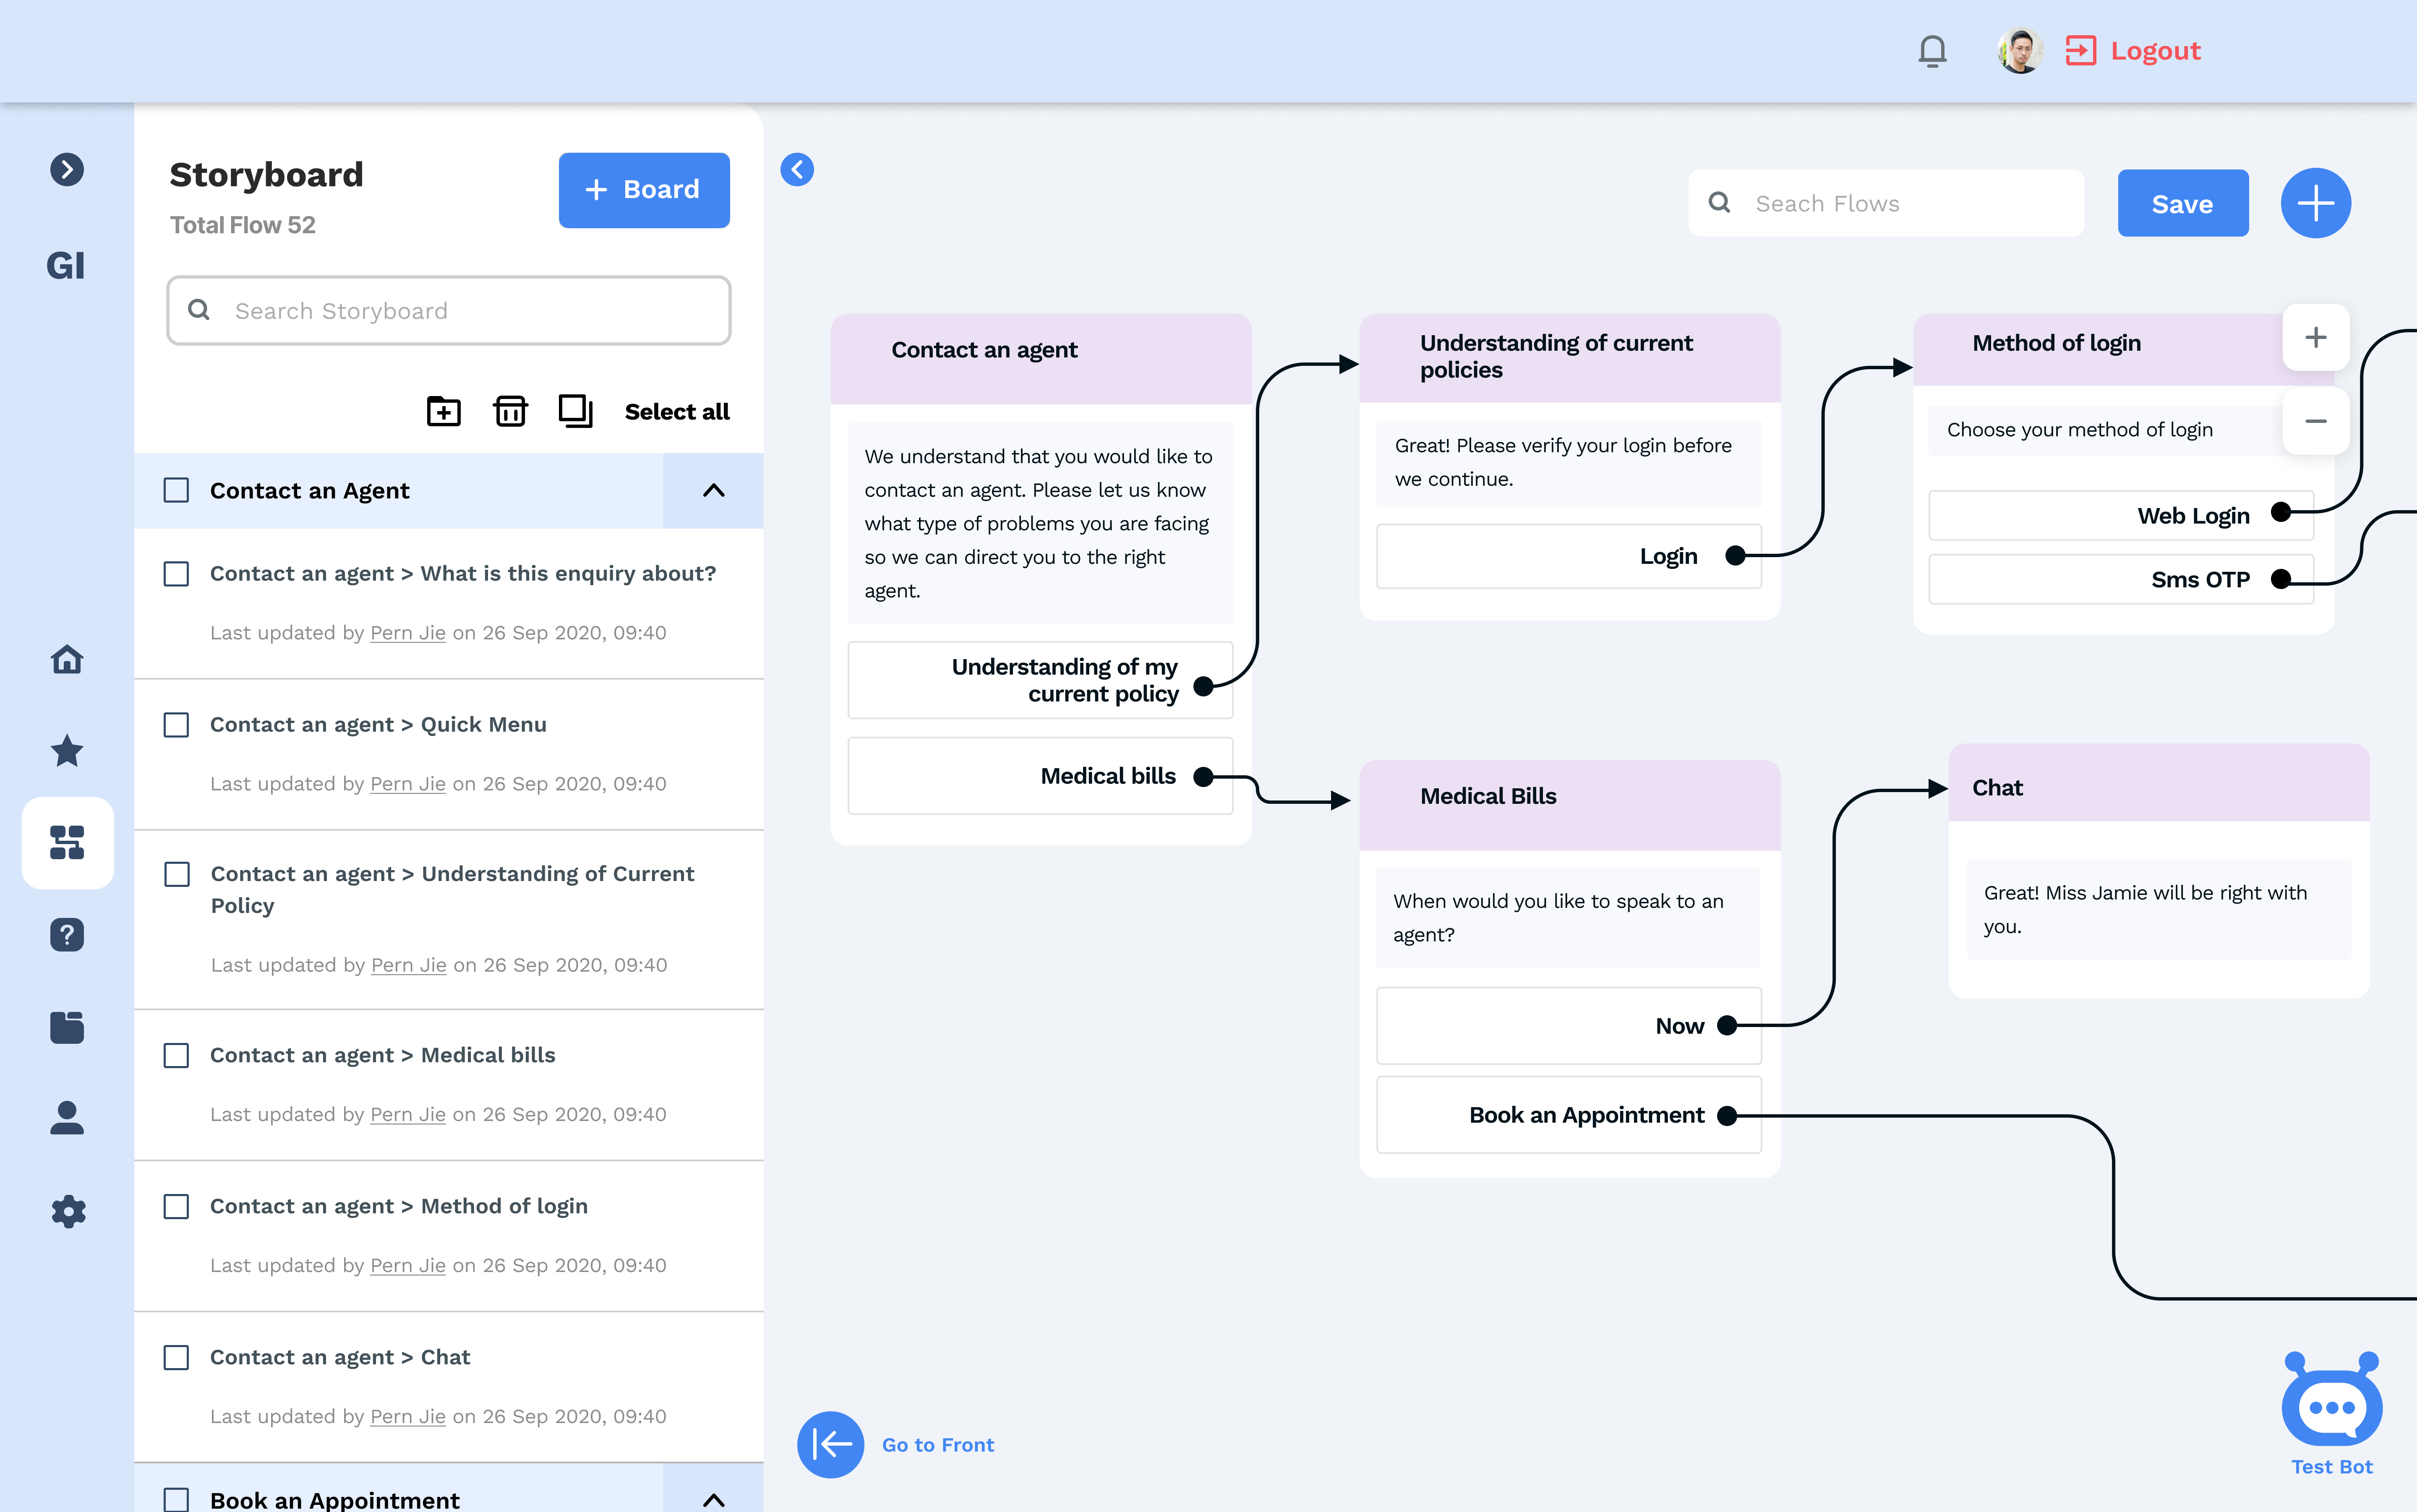Click the GI logo
Screen dimensions: 2417x1512
pyautogui.click(x=66, y=266)
